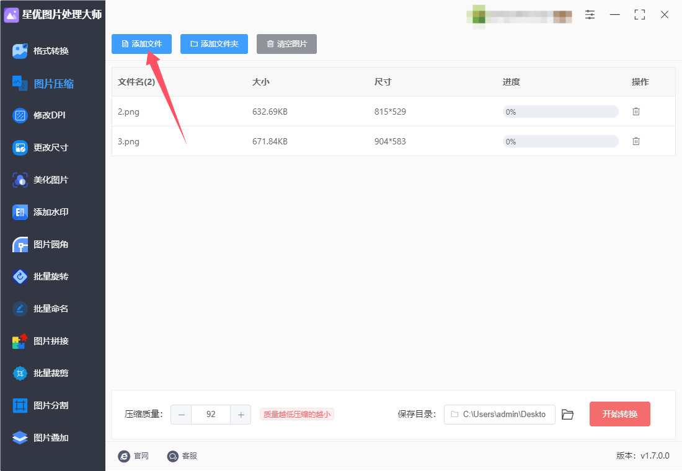Viewport: 682px width, 471px height.
Task: Open the 格式转换 format conversion tool
Action: [41, 51]
